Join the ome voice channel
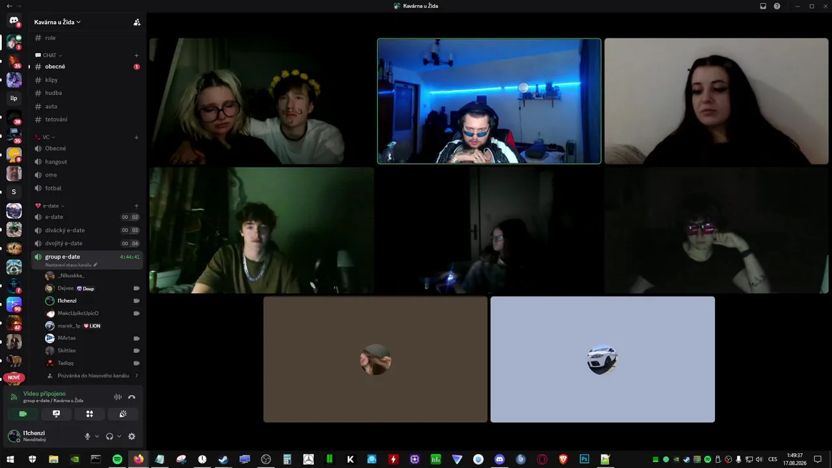The width and height of the screenshot is (832, 468). coord(86,175)
